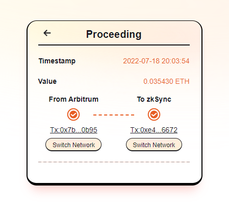
Task: Open transaction link Tx:0xe4...6672
Action: (154, 130)
